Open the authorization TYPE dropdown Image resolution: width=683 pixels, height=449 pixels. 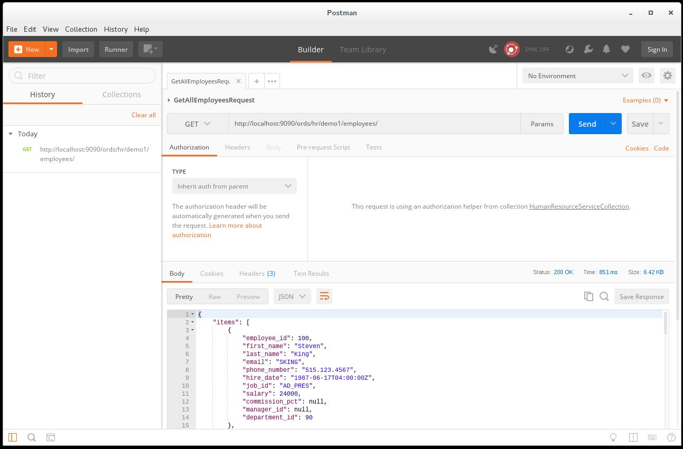pyautogui.click(x=234, y=186)
